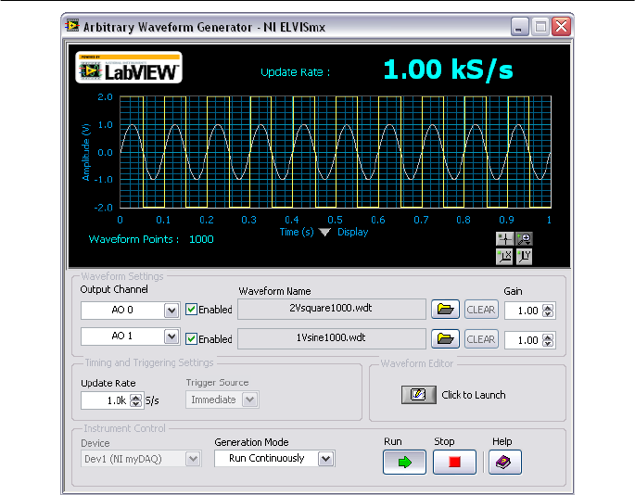Open Generation Mode Run Continuously dropdown
The image size is (635, 495).
326,459
